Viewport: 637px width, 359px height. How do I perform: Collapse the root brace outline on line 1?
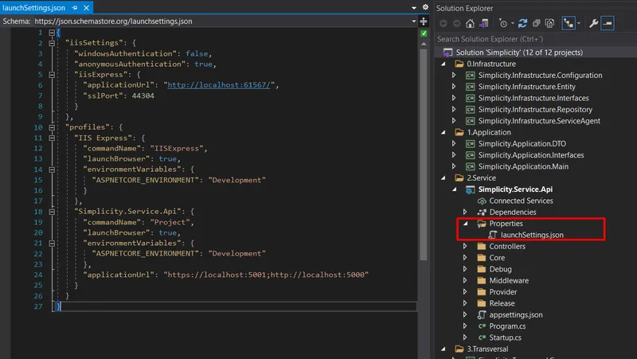tap(52, 33)
